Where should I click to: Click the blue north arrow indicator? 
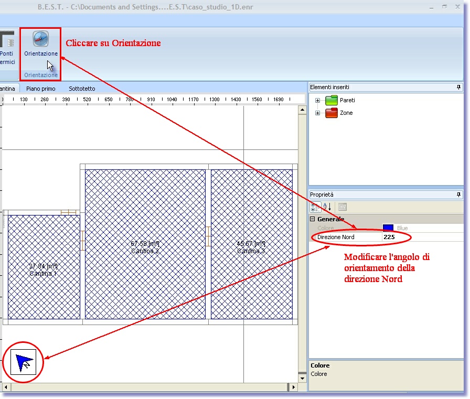click(x=23, y=362)
